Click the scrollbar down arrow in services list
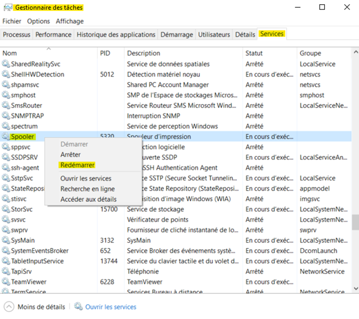 coord(354,291)
